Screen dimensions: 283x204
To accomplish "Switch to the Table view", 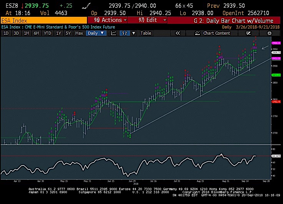I will [146, 33].
